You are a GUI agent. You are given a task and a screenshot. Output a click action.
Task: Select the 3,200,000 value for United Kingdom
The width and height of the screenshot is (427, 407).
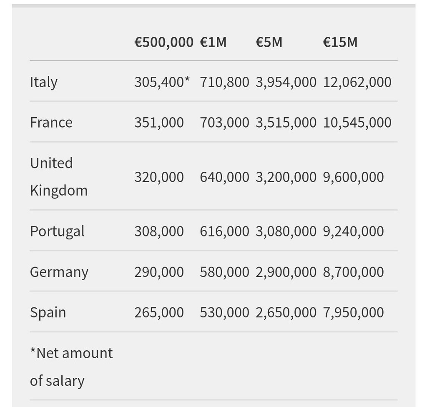pyautogui.click(x=286, y=177)
